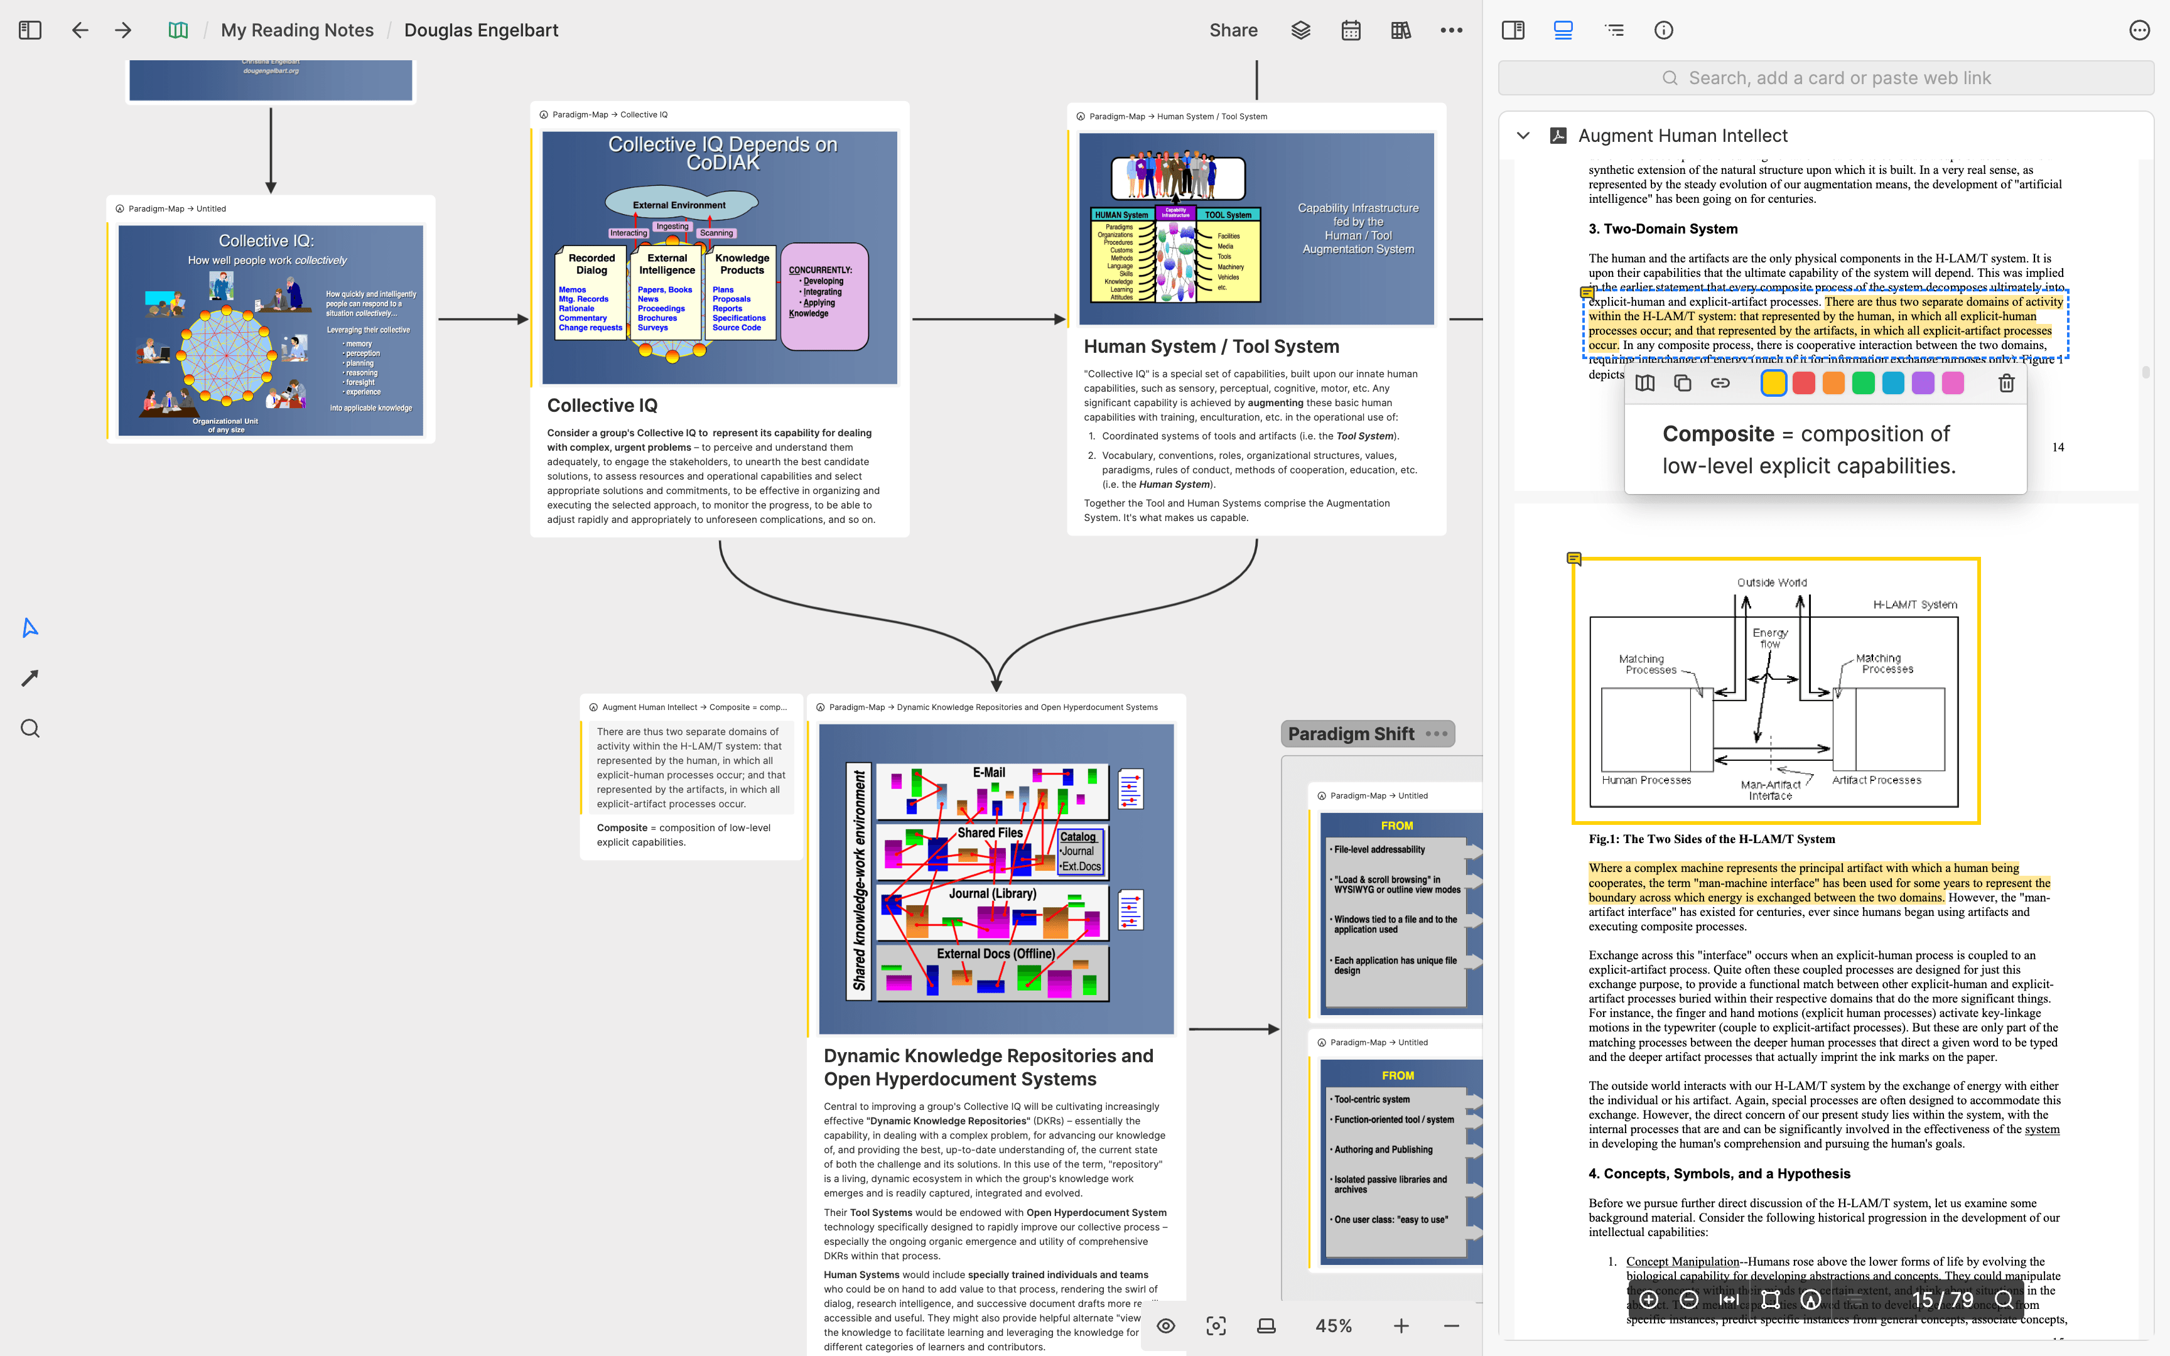Viewport: 2170px width, 1356px height.
Task: Click the My Reading Notes menu item
Action: click(297, 30)
